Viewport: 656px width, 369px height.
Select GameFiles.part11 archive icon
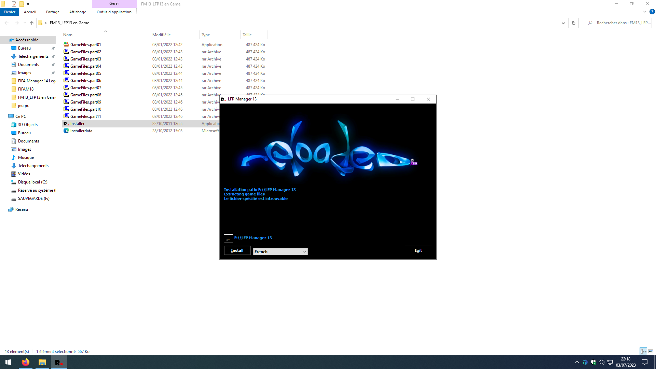pos(66,116)
